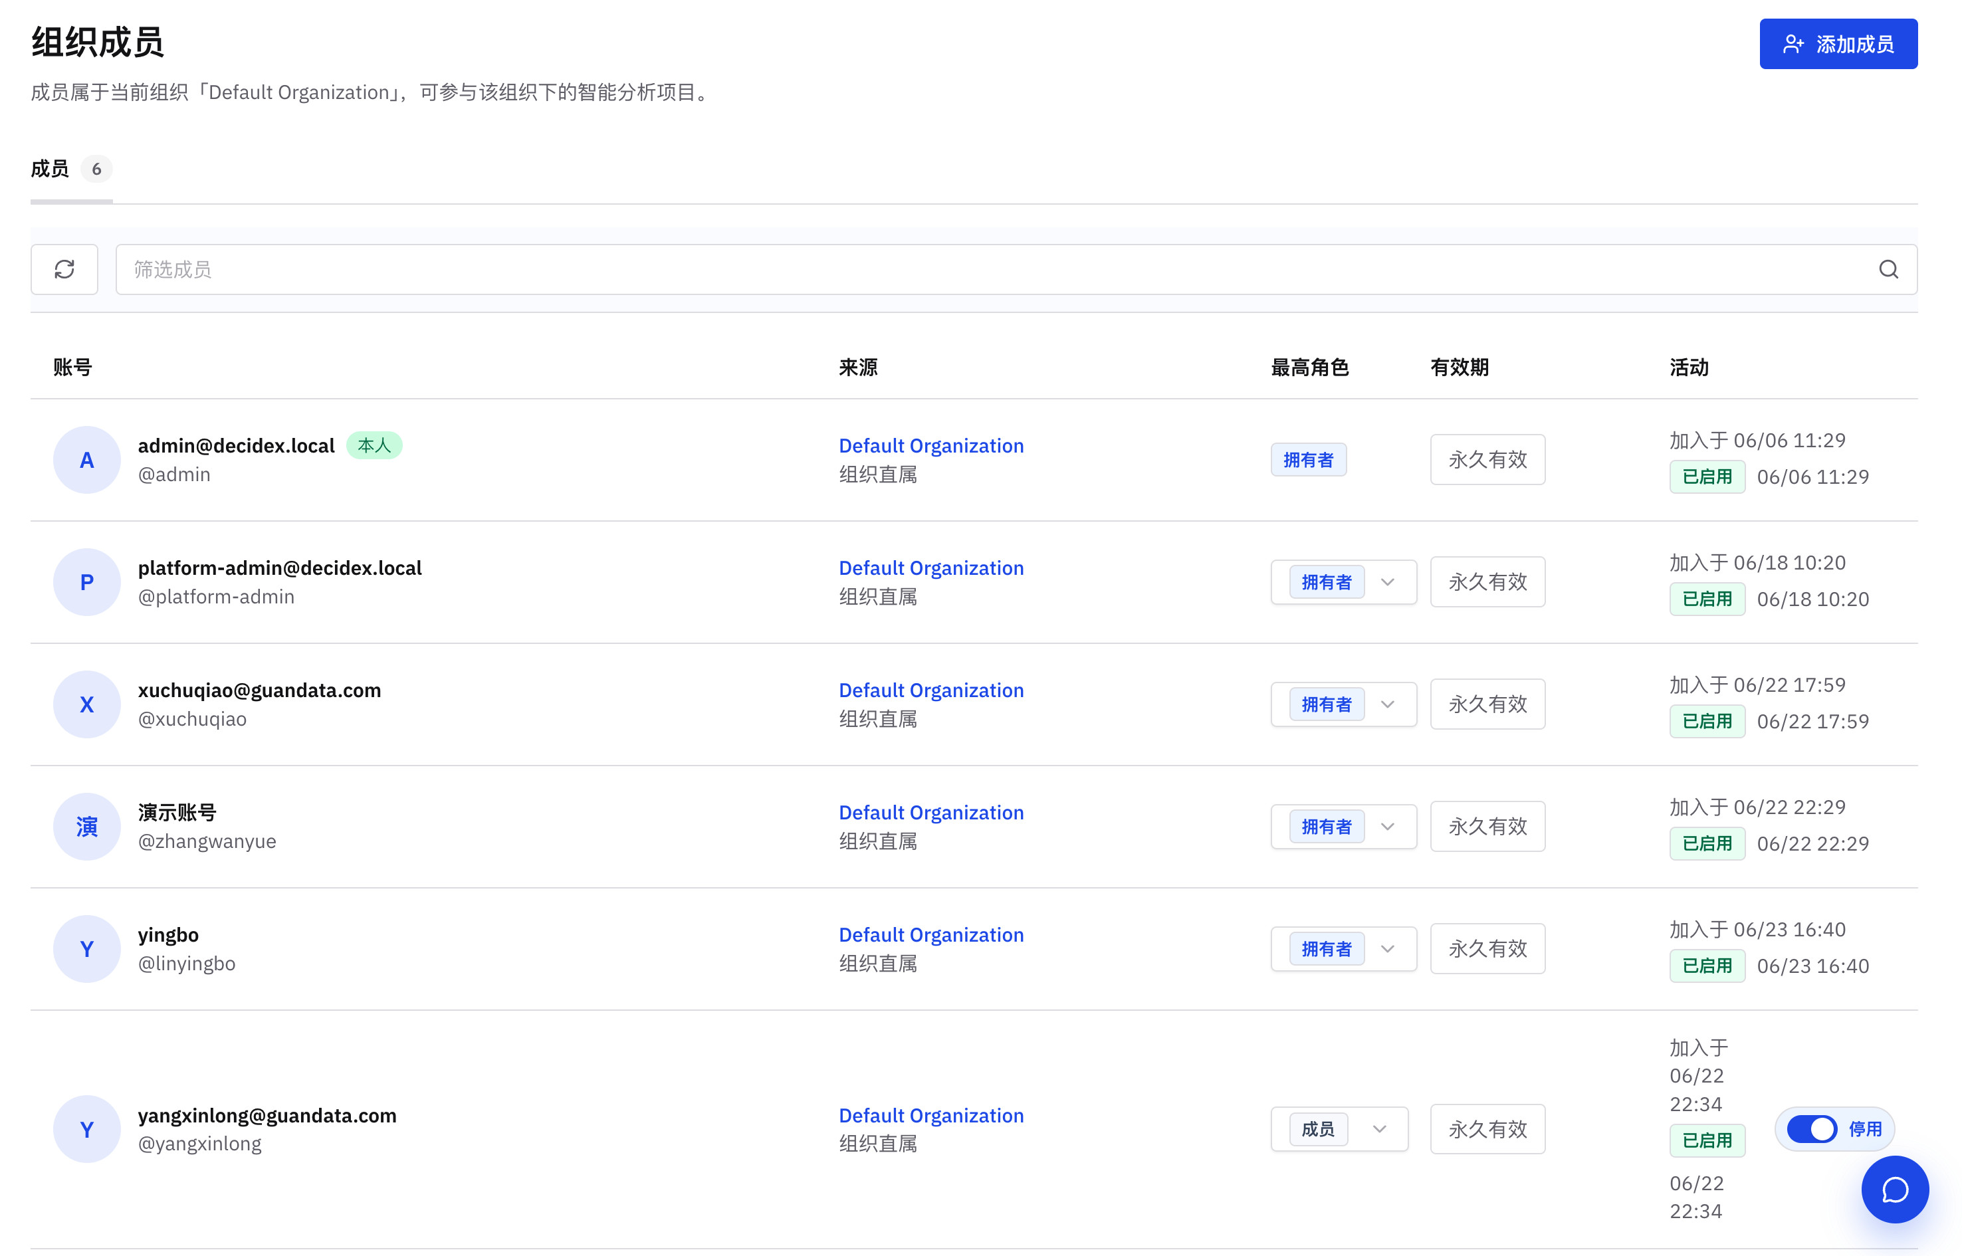Click the name 演示账号
This screenshot has width=1962, height=1256.
point(177,812)
